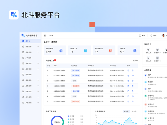Click the 故障管理 sidebar icon
This screenshot has height=125, width=167.
click(x=23, y=69)
